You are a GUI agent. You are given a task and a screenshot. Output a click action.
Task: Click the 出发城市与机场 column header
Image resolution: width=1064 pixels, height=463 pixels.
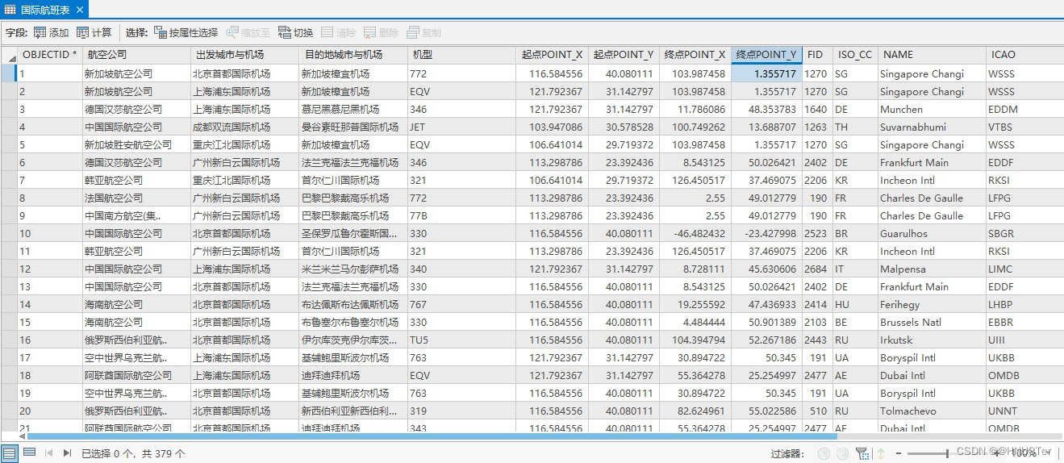click(x=244, y=55)
